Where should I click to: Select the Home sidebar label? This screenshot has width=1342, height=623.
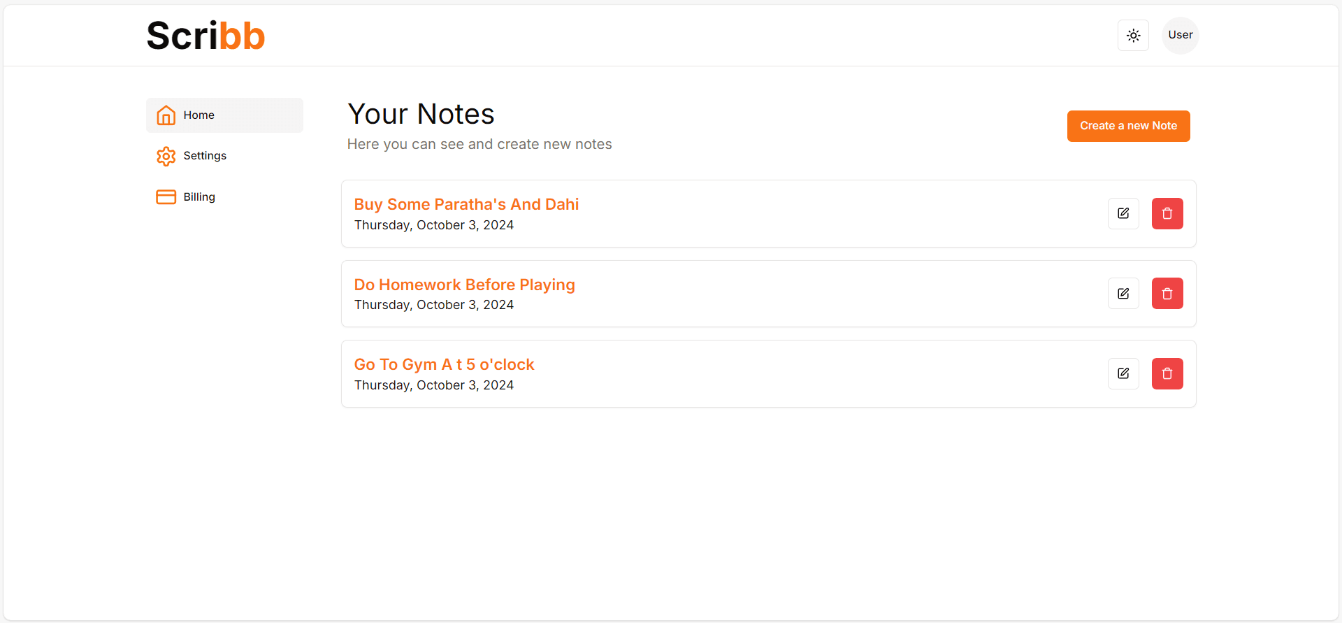point(199,115)
